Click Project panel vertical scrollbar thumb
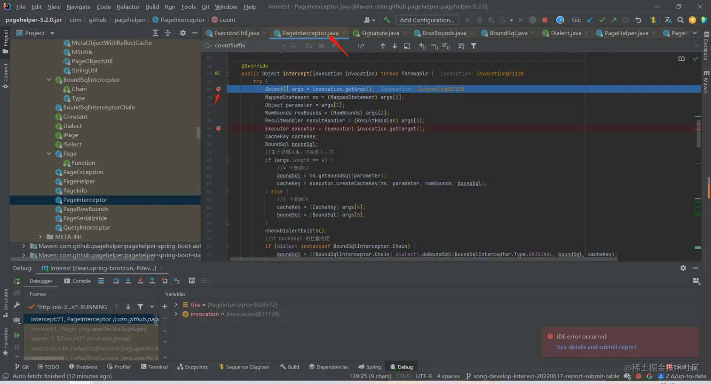711x384 pixels. click(198, 133)
